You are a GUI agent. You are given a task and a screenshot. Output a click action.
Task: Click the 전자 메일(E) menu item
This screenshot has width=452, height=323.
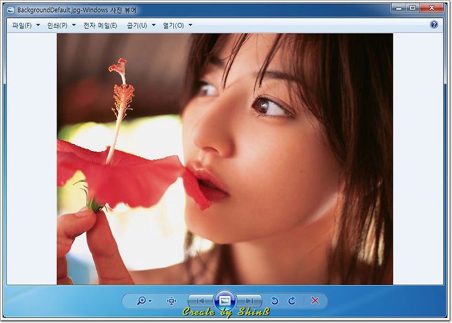pos(100,25)
